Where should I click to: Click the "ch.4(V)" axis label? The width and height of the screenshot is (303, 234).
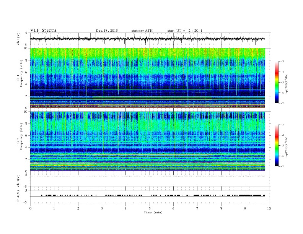[x=18, y=197]
